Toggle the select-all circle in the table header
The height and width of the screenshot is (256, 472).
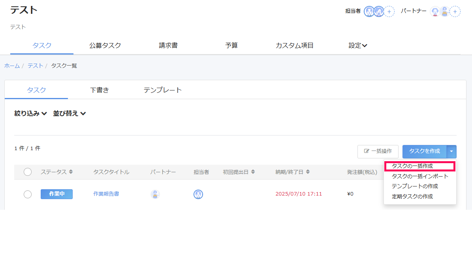[28, 172]
